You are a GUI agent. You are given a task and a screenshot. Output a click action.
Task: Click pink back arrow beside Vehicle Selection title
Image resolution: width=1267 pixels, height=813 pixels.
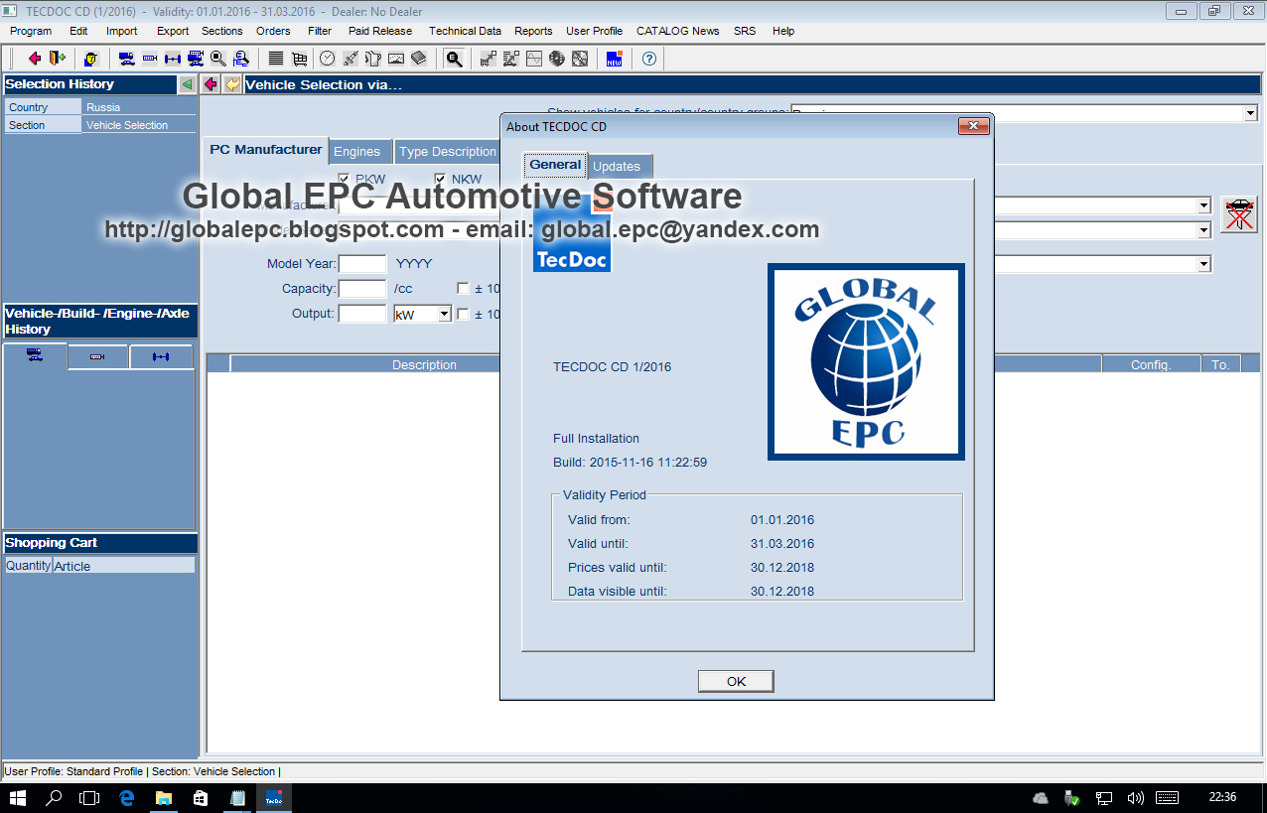pos(211,84)
